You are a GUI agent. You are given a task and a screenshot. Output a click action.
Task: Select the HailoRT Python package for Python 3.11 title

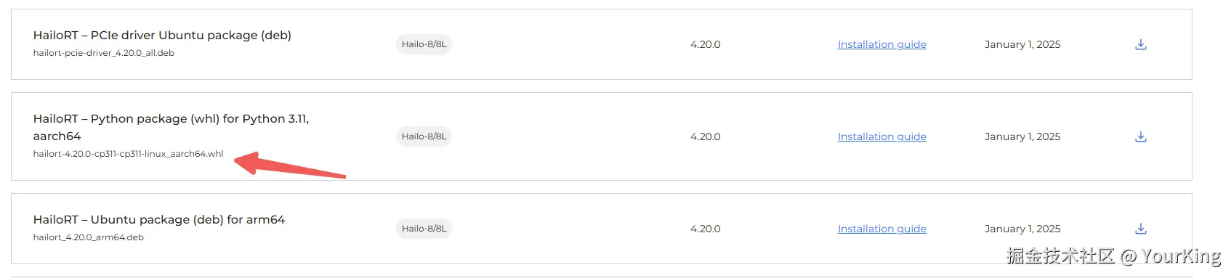coord(171,127)
